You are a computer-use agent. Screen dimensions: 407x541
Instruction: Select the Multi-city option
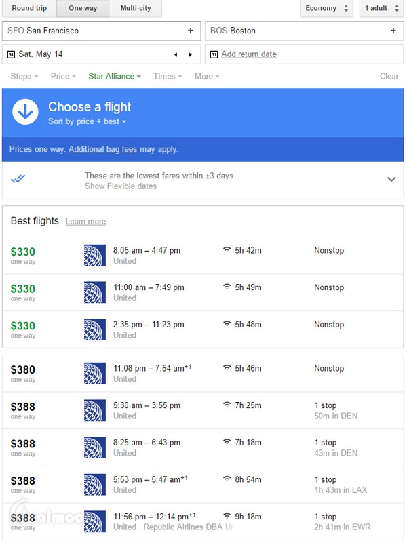point(136,8)
